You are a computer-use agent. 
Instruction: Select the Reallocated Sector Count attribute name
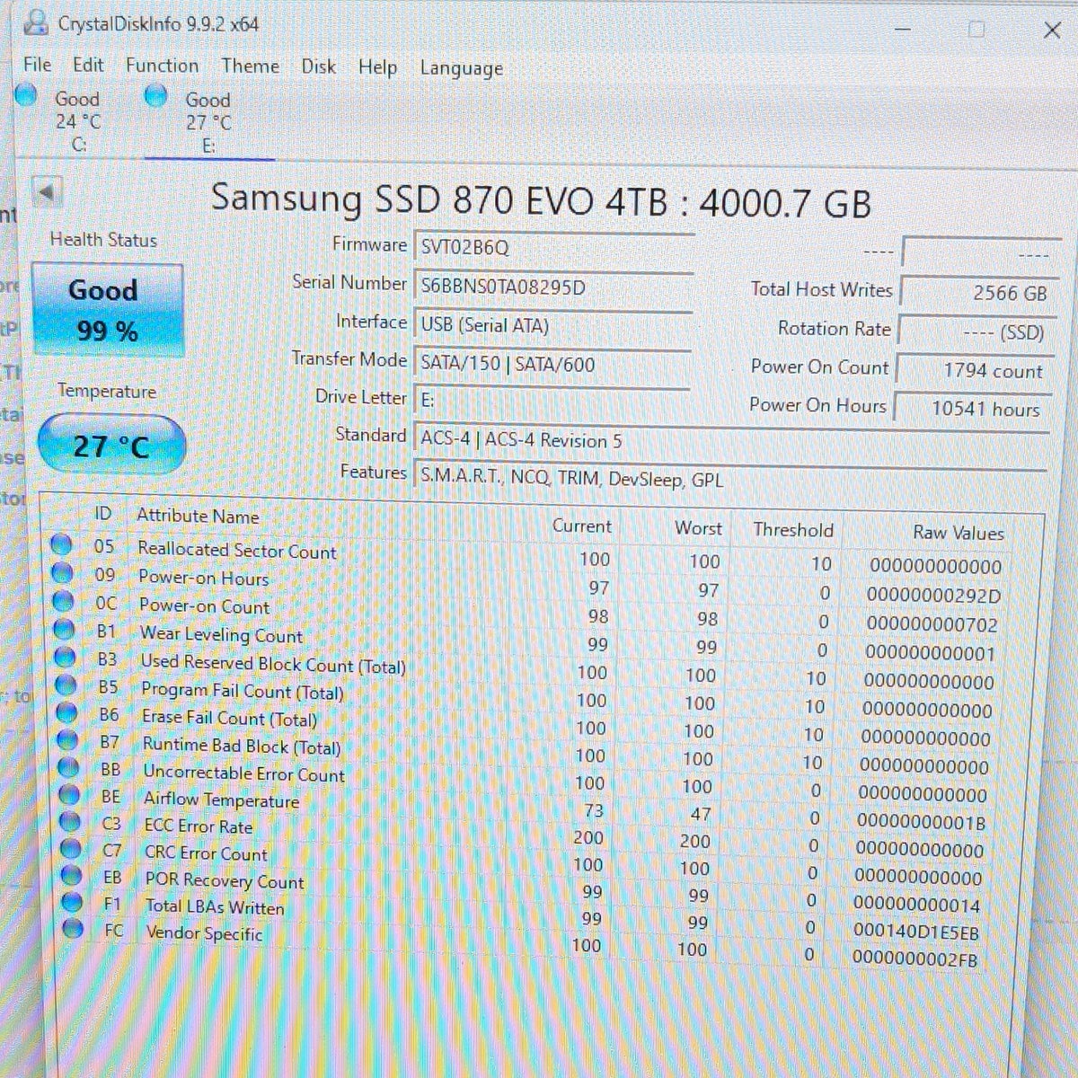pyautogui.click(x=237, y=550)
